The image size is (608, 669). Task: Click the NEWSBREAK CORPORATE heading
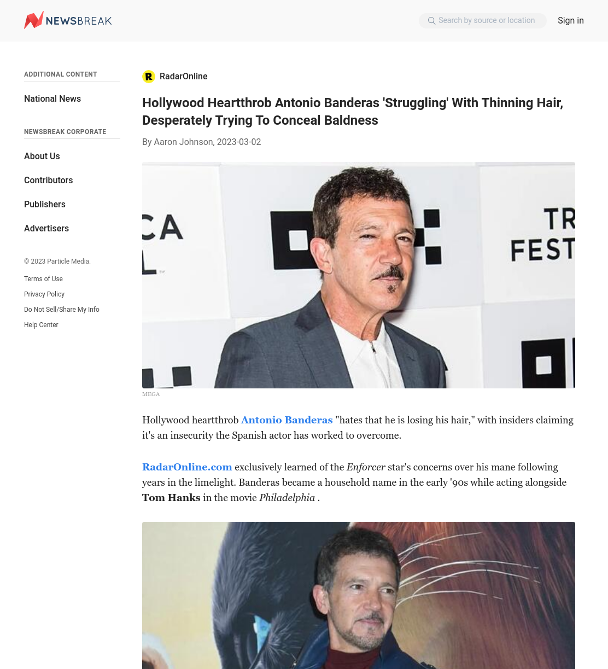(x=65, y=132)
